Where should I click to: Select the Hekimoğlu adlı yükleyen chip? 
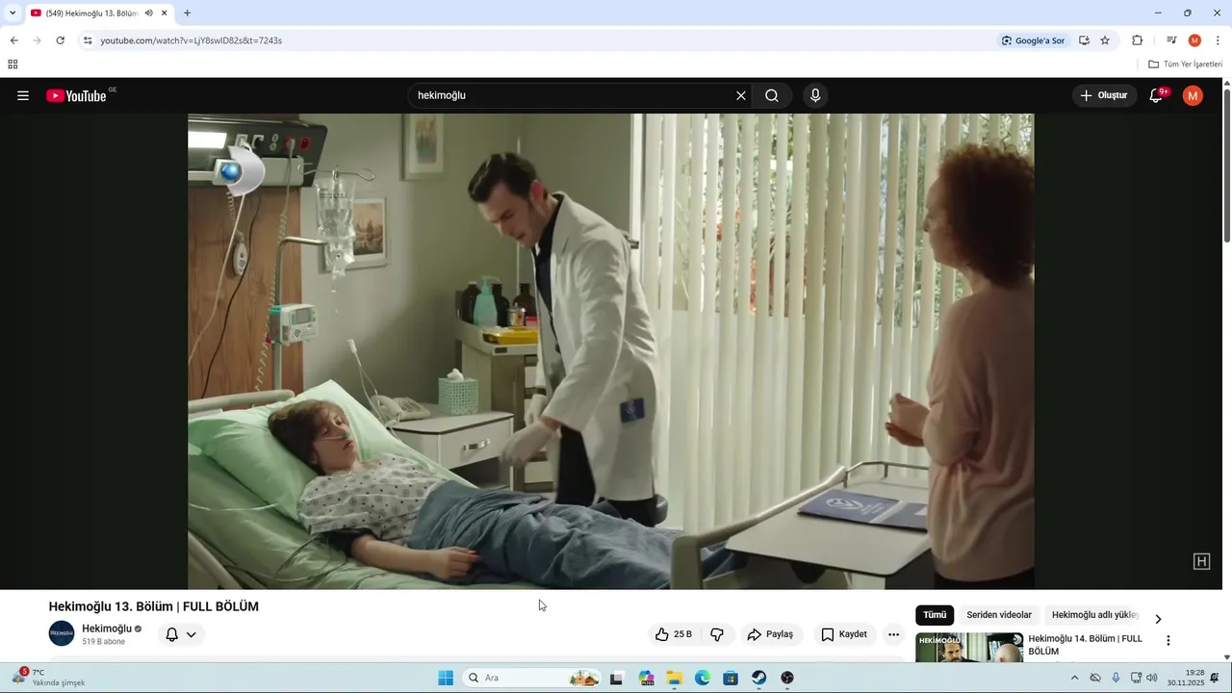(x=1094, y=615)
